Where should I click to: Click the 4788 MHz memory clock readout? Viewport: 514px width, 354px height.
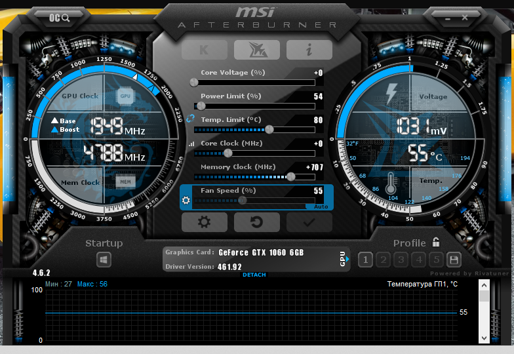click(114, 153)
